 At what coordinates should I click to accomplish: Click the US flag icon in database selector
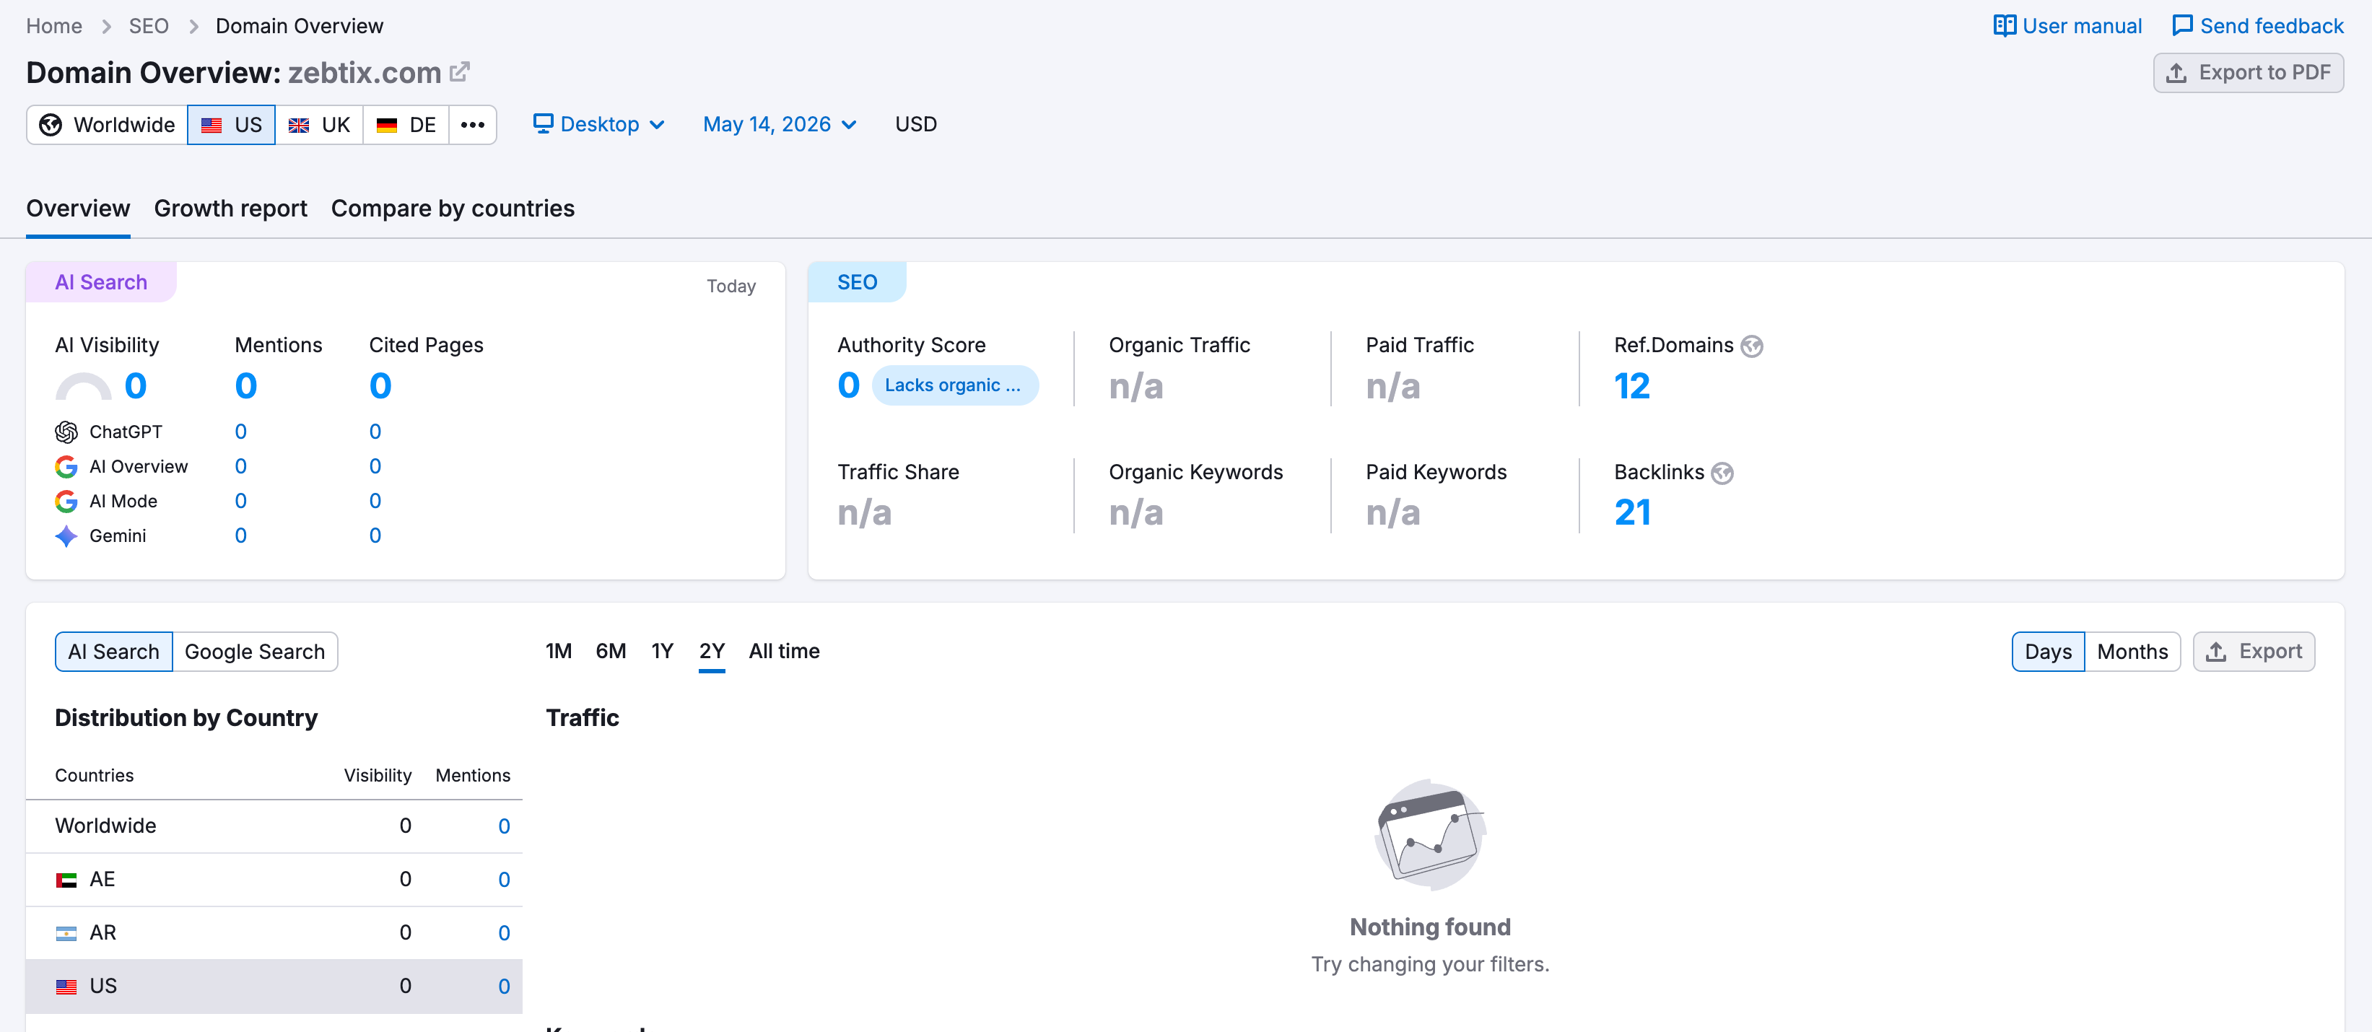[x=212, y=125]
